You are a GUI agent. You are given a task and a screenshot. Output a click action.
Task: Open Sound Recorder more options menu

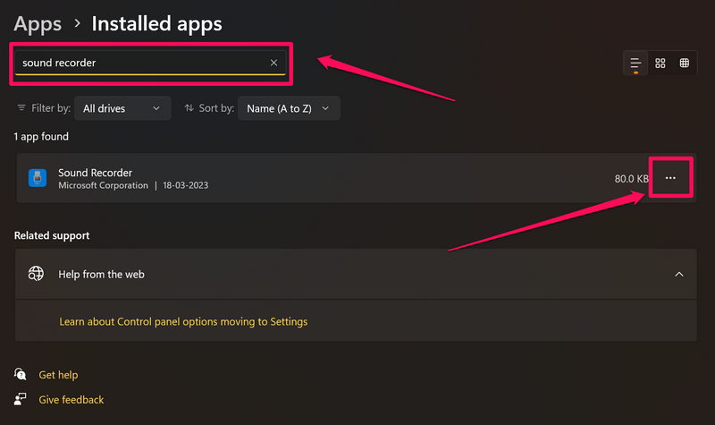670,178
